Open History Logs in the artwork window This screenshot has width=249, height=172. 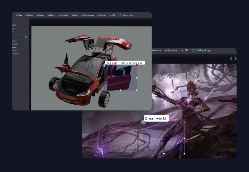201,50
